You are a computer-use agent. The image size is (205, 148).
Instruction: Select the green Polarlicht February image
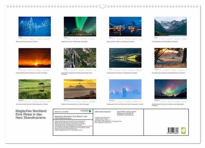[x=80, y=26]
